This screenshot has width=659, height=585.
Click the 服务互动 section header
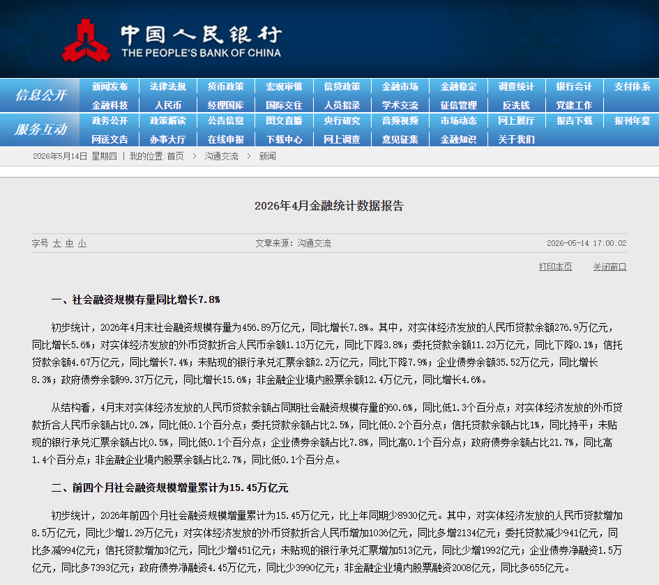coord(40,130)
